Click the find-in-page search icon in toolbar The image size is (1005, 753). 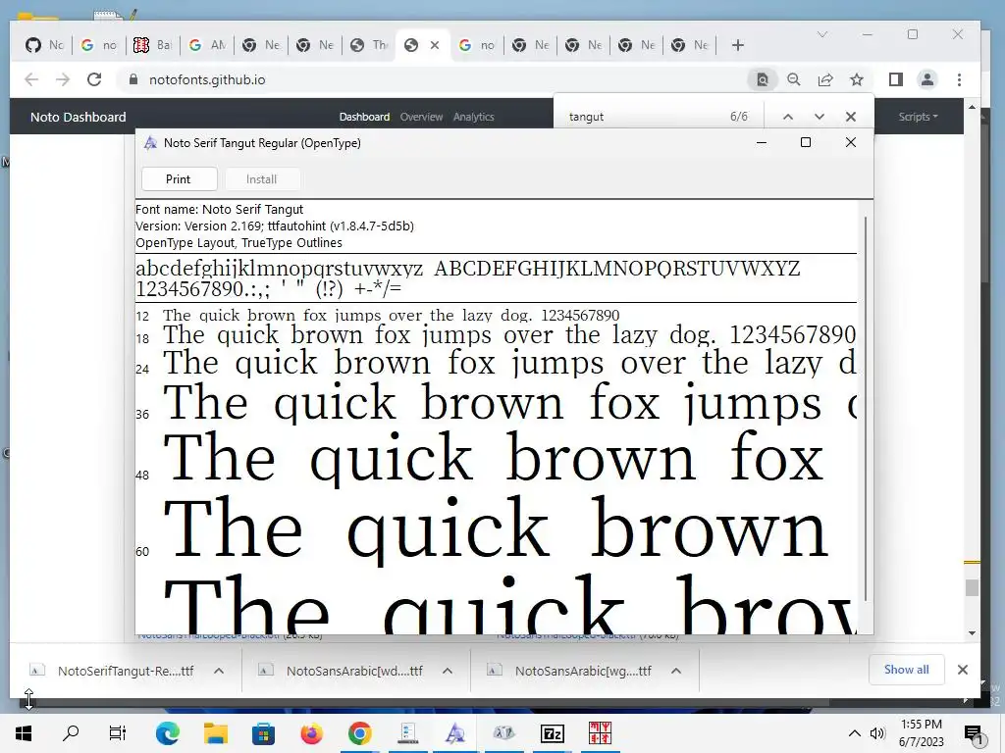[x=762, y=79]
